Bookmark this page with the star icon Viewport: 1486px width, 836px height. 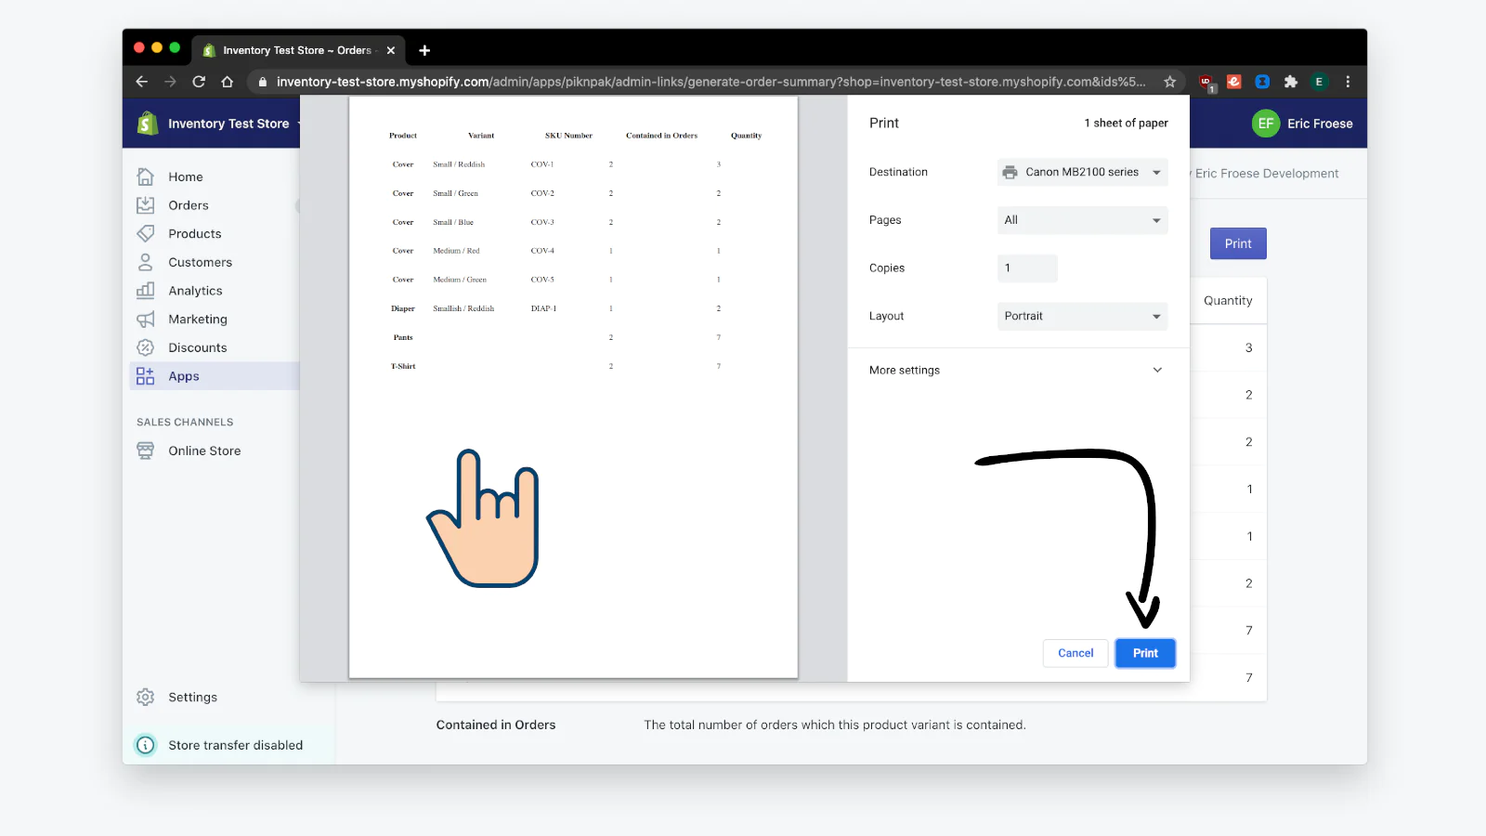(x=1169, y=82)
